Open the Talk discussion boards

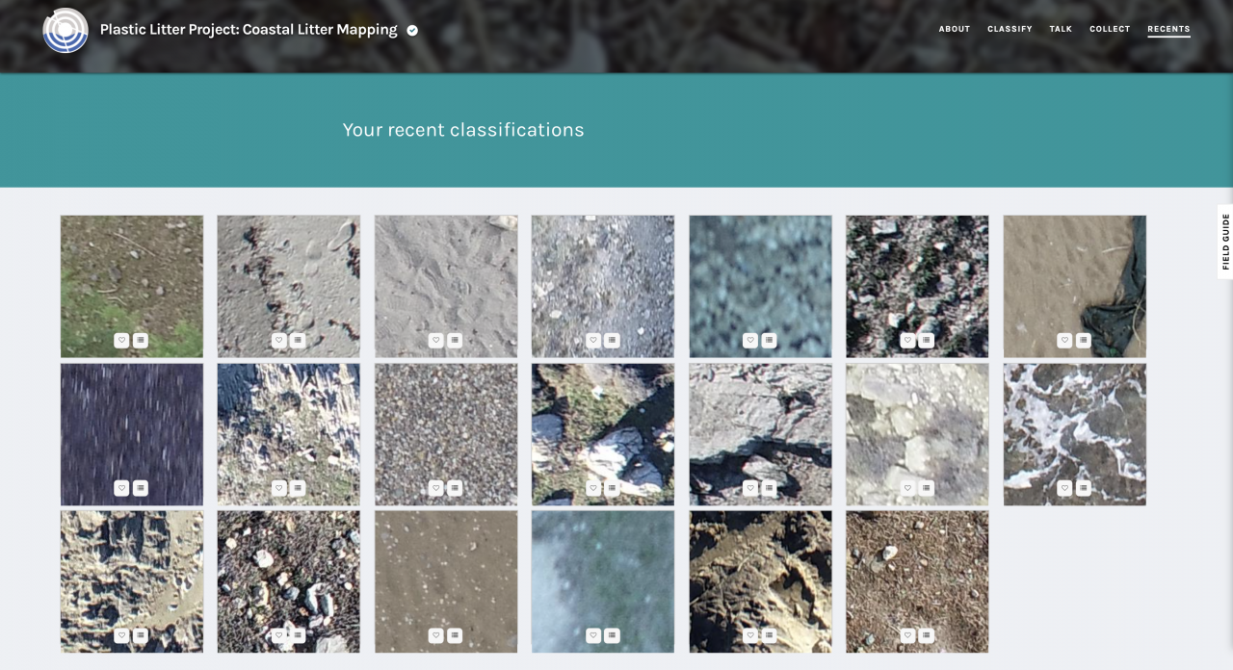[1061, 29]
